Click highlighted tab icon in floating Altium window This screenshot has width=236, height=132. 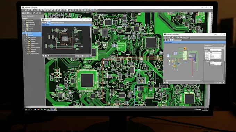tap(171, 40)
